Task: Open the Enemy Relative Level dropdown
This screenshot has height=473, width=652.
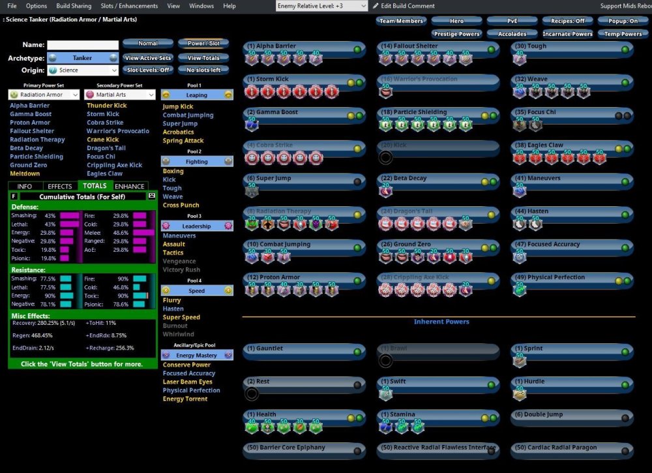Action: (x=322, y=6)
